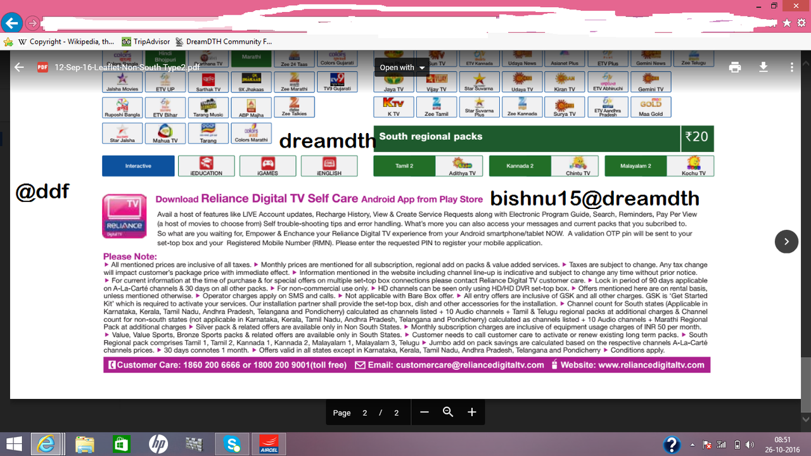Download the PDF with the download icon
811x456 pixels.
pyautogui.click(x=763, y=67)
